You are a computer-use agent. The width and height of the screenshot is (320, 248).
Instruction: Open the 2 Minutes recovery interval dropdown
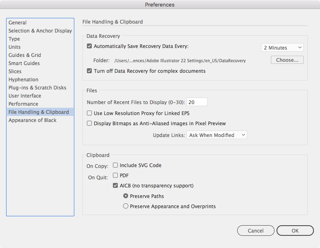pyautogui.click(x=282, y=48)
